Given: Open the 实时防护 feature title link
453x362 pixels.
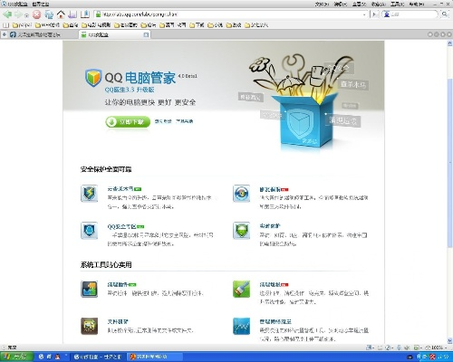Looking at the screenshot, I should click(x=270, y=225).
